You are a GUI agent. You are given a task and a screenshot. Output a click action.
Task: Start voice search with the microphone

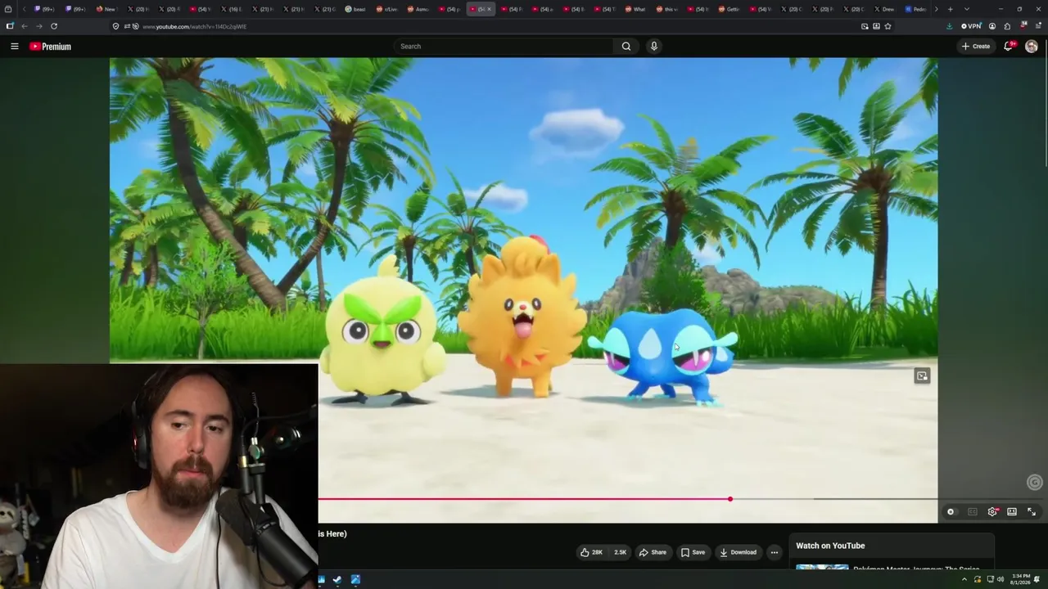point(653,47)
